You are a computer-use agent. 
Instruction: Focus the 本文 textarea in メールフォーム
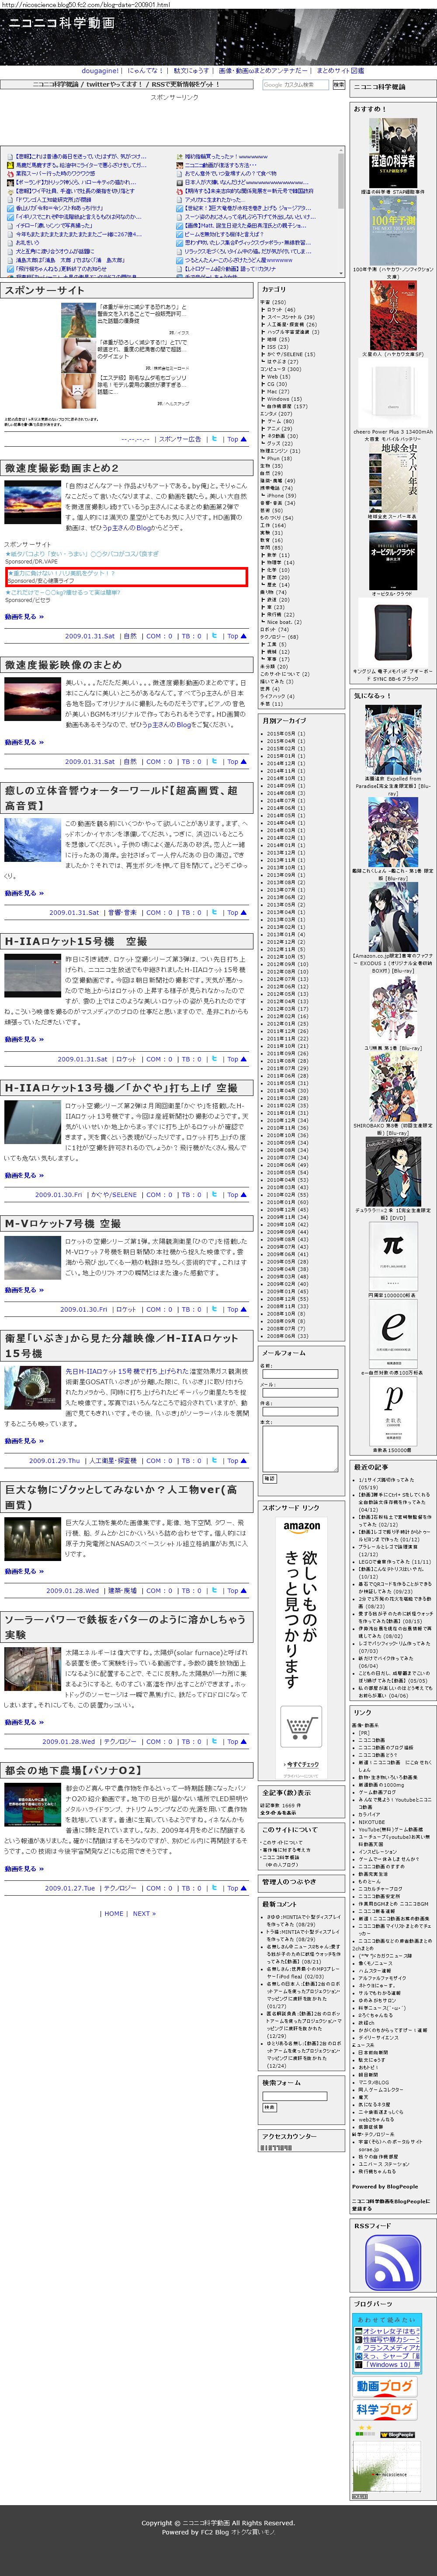coord(299,1448)
